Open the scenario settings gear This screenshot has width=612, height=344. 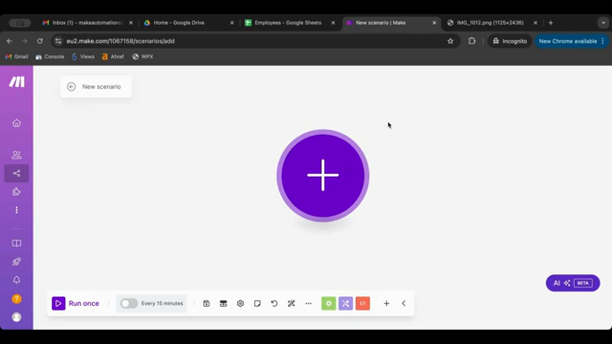click(240, 303)
